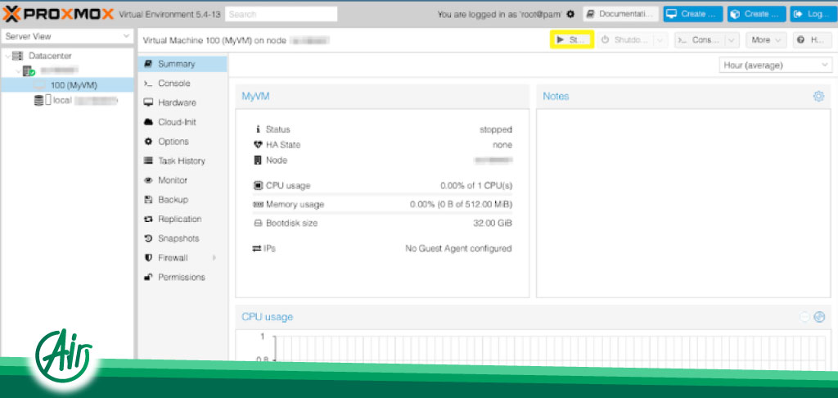The width and height of the screenshot is (838, 398).
Task: Click the Cloud-Init cloud icon
Action: tap(148, 122)
